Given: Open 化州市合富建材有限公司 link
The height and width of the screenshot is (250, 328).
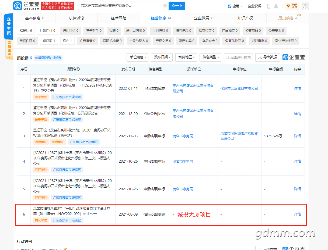Looking at the screenshot, I should pos(239,88).
